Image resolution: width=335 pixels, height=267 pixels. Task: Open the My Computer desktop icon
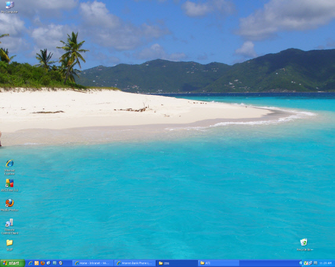(9, 7)
